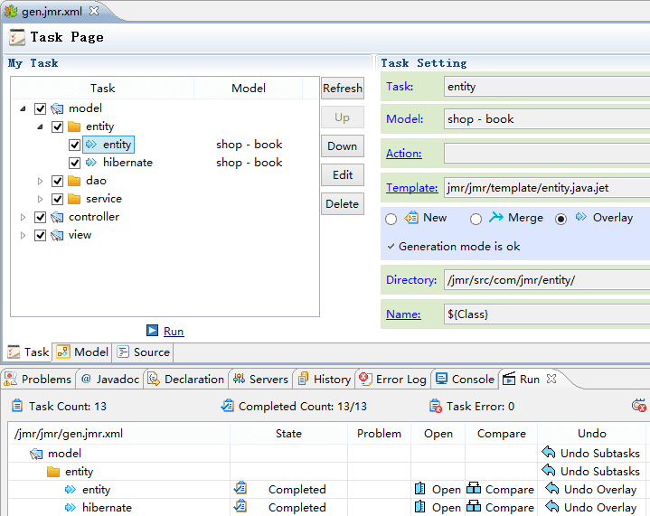This screenshot has width=650, height=516.
Task: Click the Directory input field
Action: (x=547, y=280)
